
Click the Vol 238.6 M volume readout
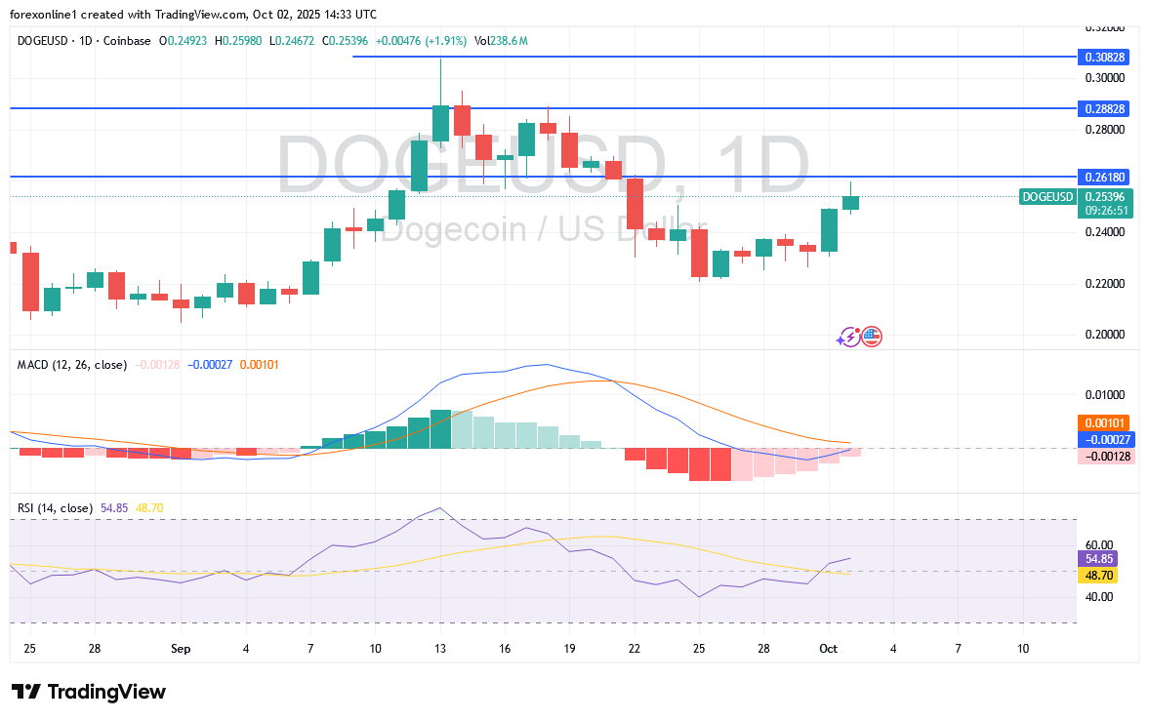tap(500, 41)
